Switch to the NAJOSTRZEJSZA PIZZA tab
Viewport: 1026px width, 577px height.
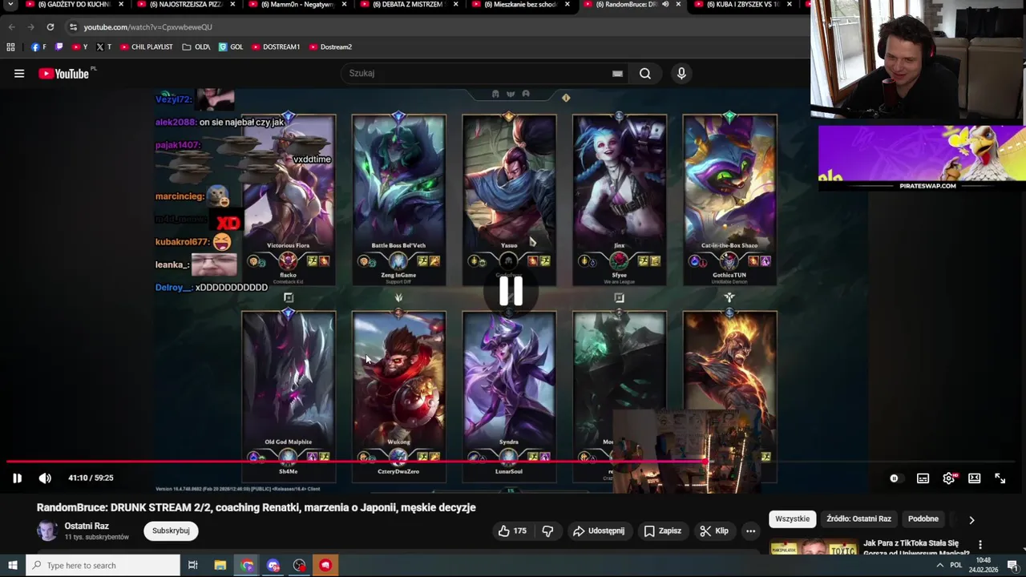(184, 5)
